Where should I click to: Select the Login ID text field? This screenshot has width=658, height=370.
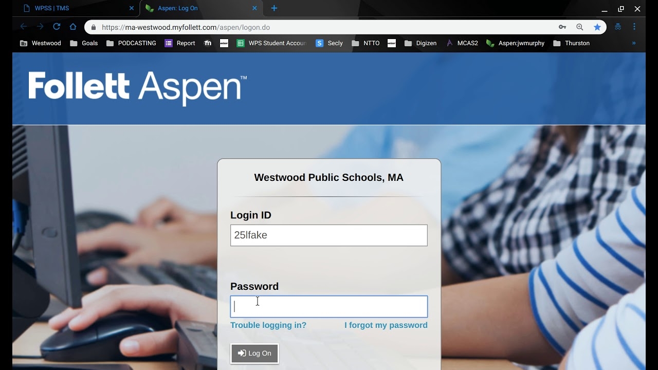[x=329, y=235]
